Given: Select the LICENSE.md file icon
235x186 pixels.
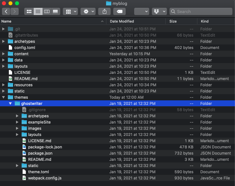Looking at the screenshot, I should click(x=24, y=141).
